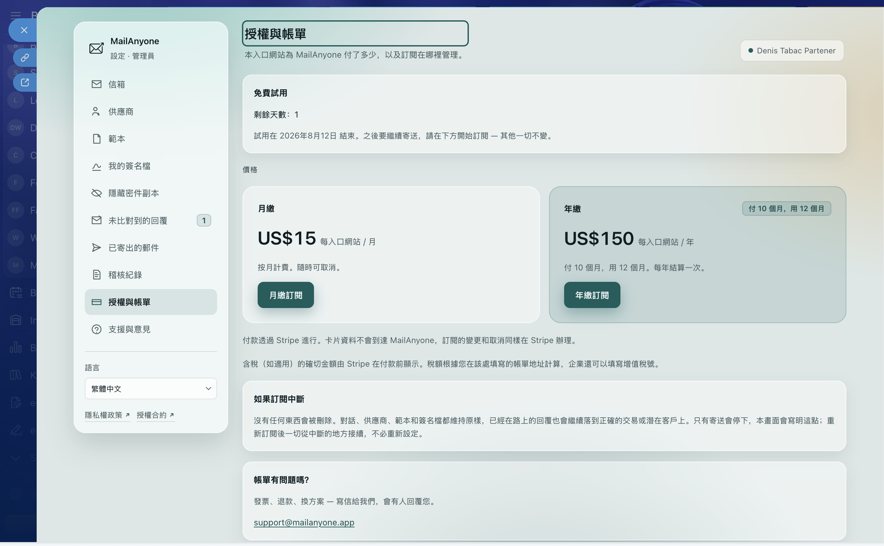The image size is (884, 546).
Task: Click the 免費試用 card title
Action: coord(270,93)
